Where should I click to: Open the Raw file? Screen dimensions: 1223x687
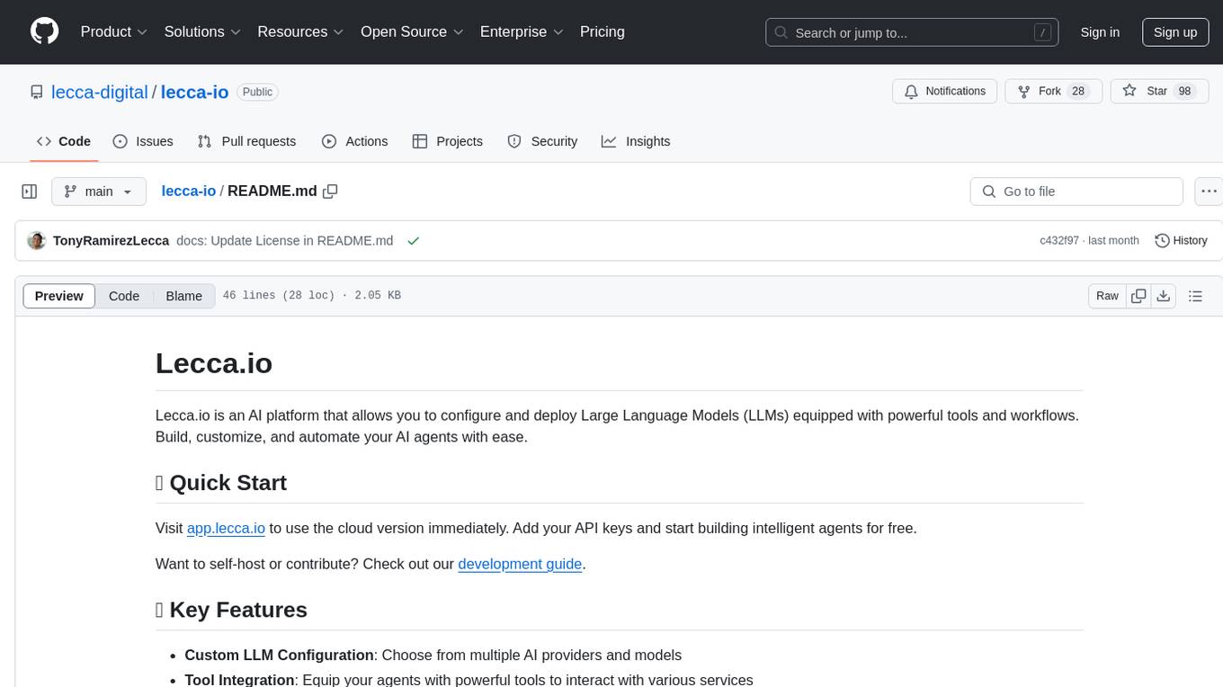click(x=1107, y=296)
